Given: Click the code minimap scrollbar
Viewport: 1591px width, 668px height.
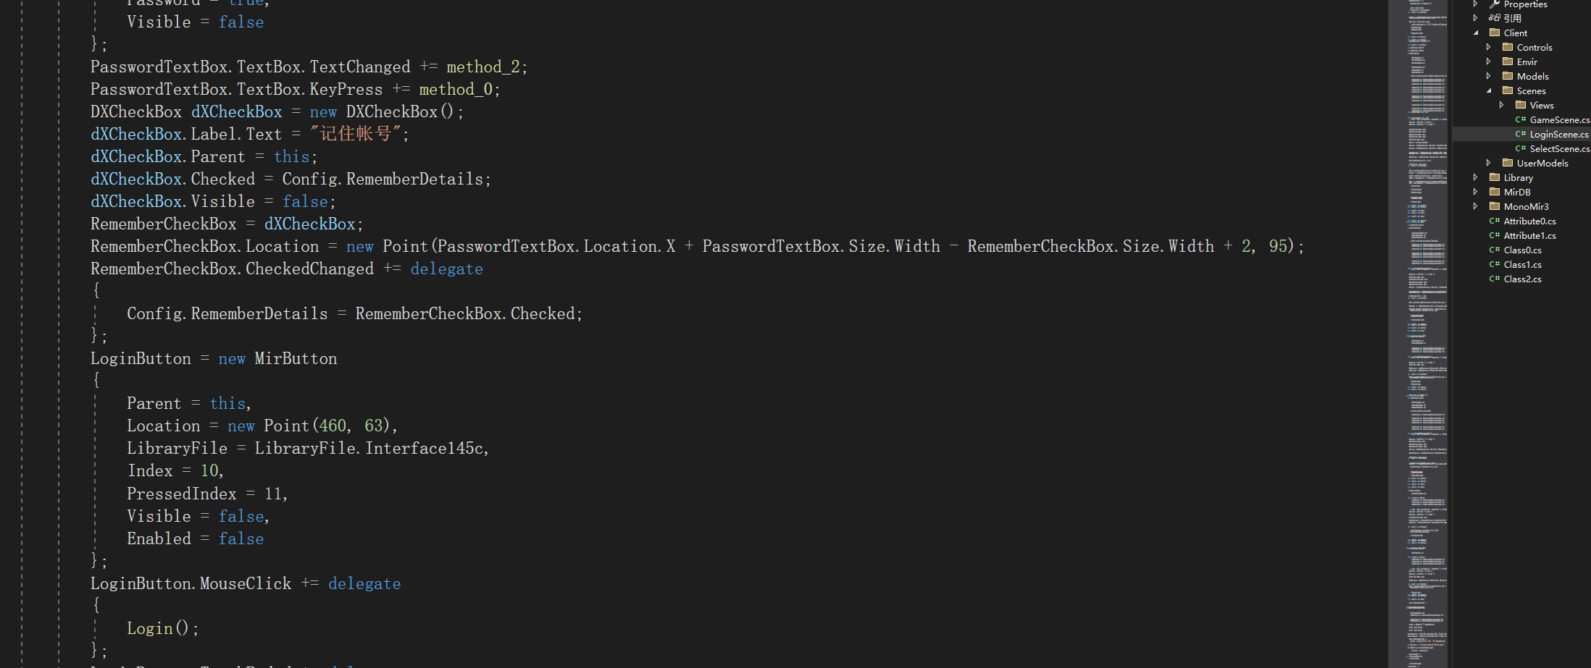Looking at the screenshot, I should point(1419,334).
